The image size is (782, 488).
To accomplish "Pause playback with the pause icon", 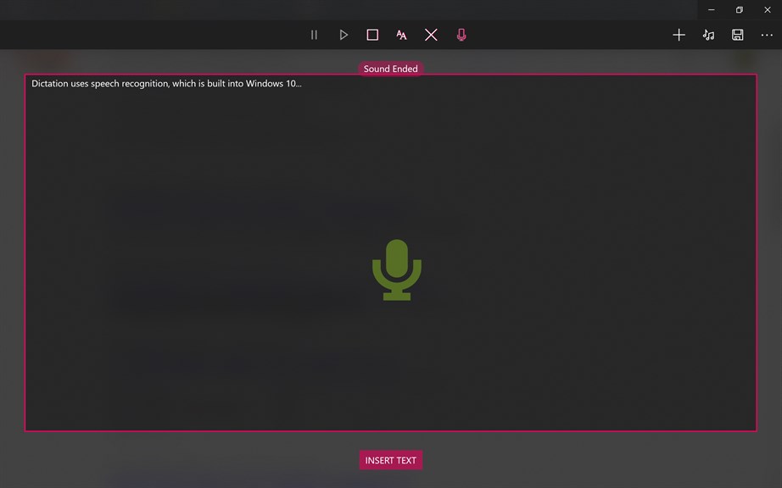I will pyautogui.click(x=314, y=35).
